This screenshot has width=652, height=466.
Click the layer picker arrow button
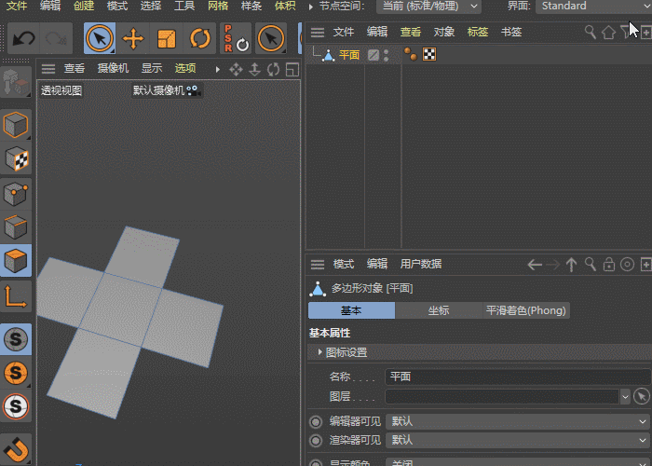click(x=642, y=396)
